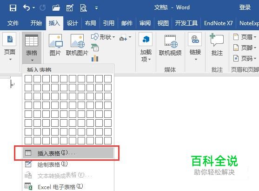This screenshot has width=259, height=191.
Task: Open the 布局 tab
Action: [x=91, y=23]
